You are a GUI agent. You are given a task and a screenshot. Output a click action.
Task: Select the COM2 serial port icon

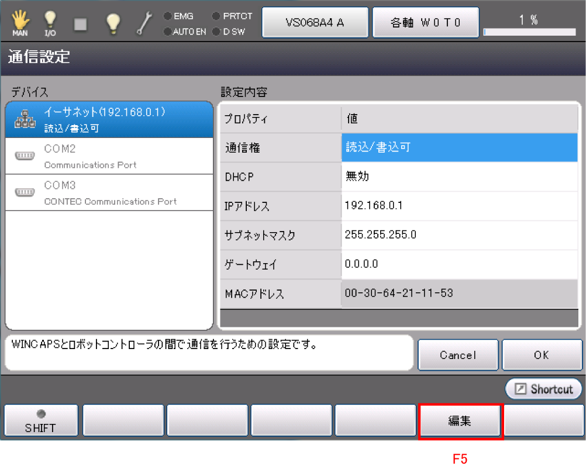pyautogui.click(x=25, y=156)
